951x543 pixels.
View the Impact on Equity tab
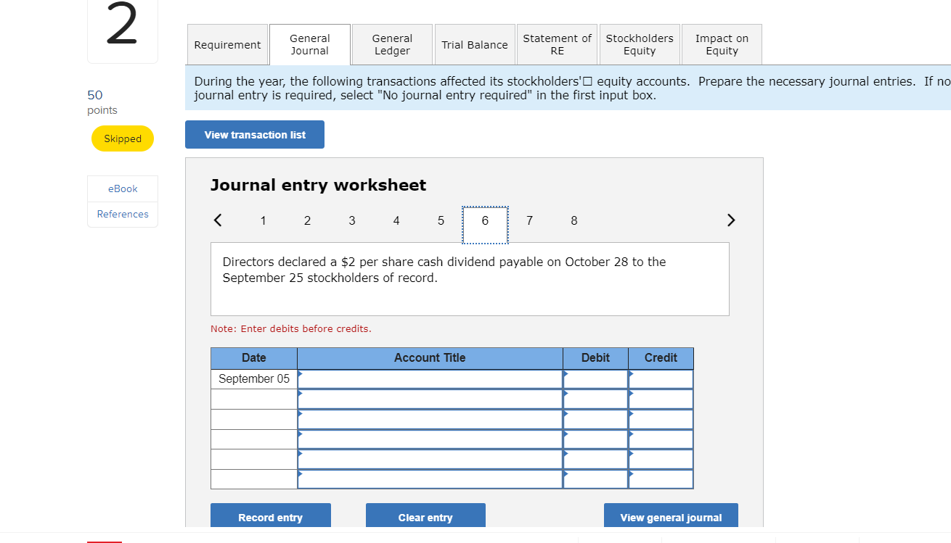coord(722,44)
